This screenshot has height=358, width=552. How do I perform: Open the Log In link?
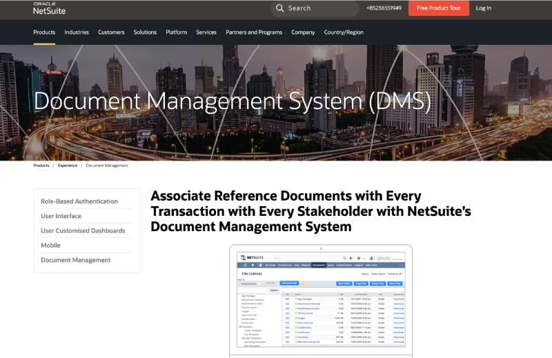pos(484,8)
